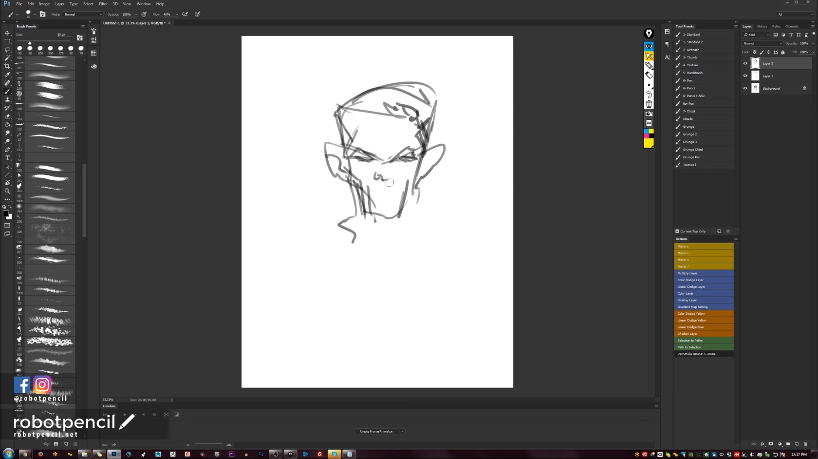
Task: Open the layer filter Kind dropdown
Action: pos(756,35)
